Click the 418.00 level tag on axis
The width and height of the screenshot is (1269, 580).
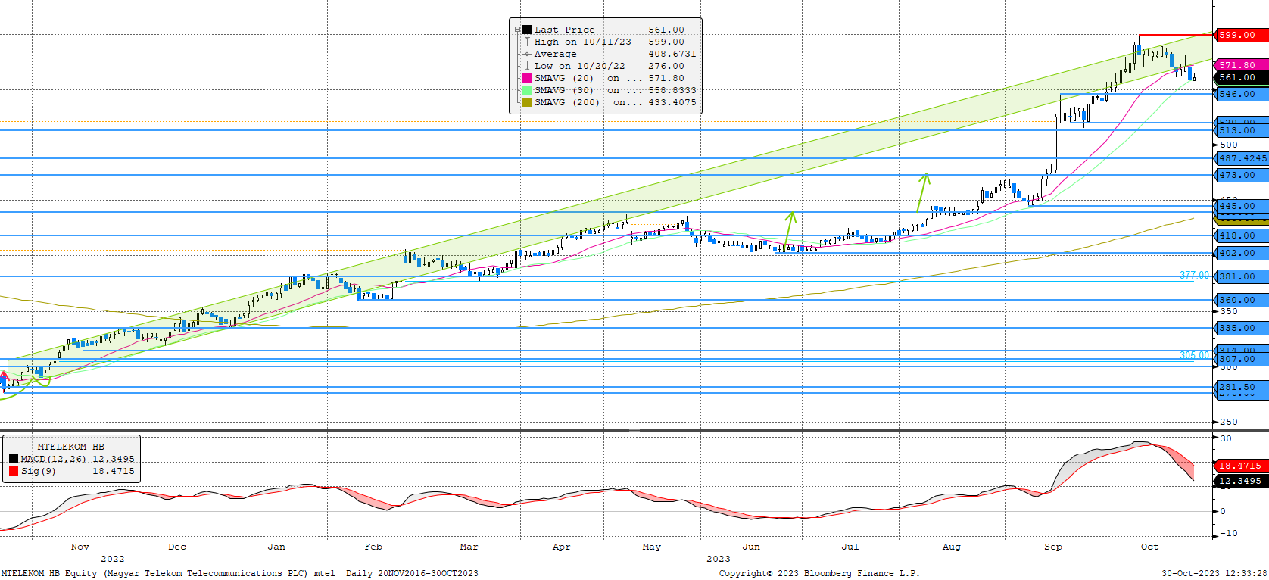click(1241, 235)
